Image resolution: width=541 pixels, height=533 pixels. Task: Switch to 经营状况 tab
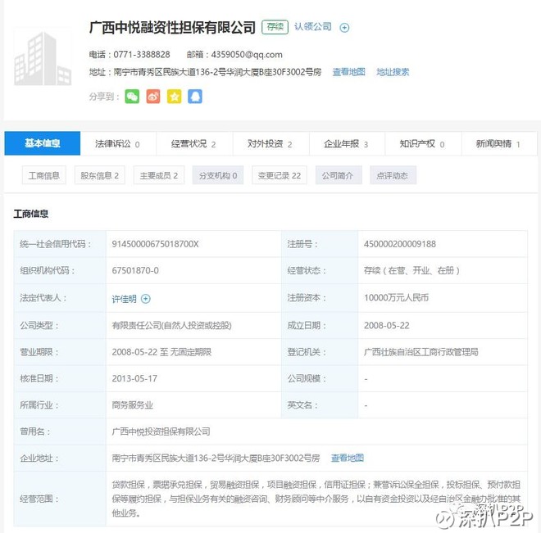point(194,143)
